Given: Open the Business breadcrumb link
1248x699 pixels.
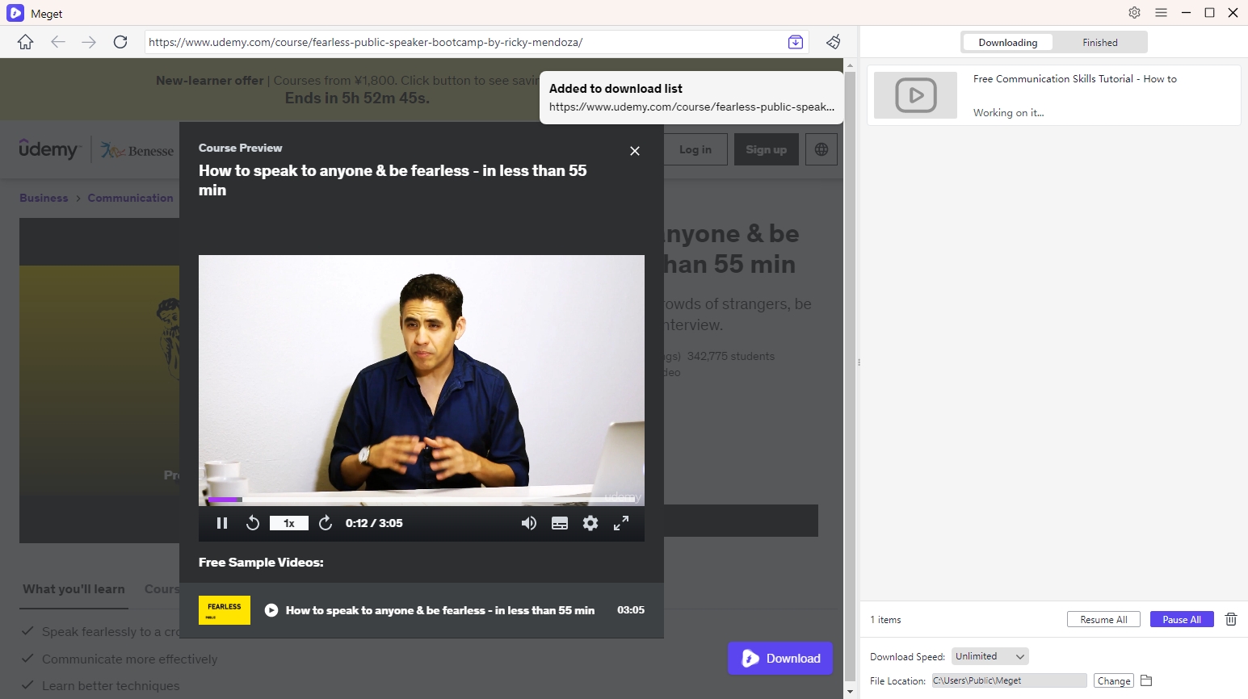Looking at the screenshot, I should [44, 198].
